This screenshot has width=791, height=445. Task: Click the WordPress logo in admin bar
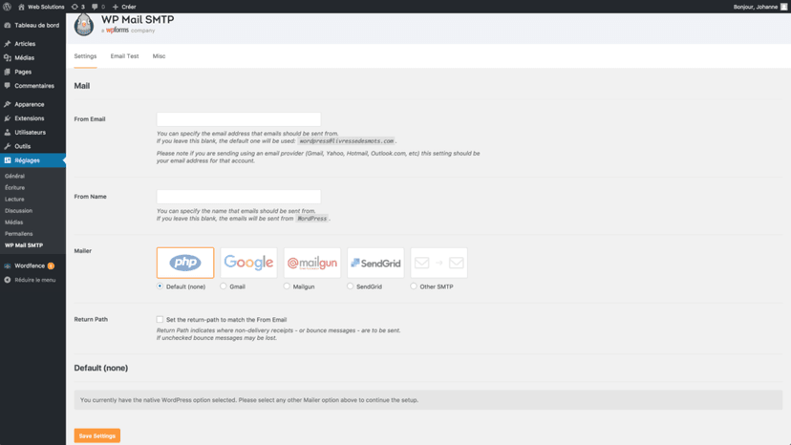[7, 7]
